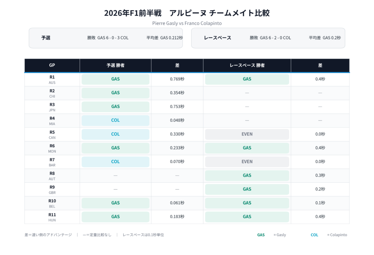Click the footnote ―＝定量比較なし

pyautogui.click(x=97, y=235)
